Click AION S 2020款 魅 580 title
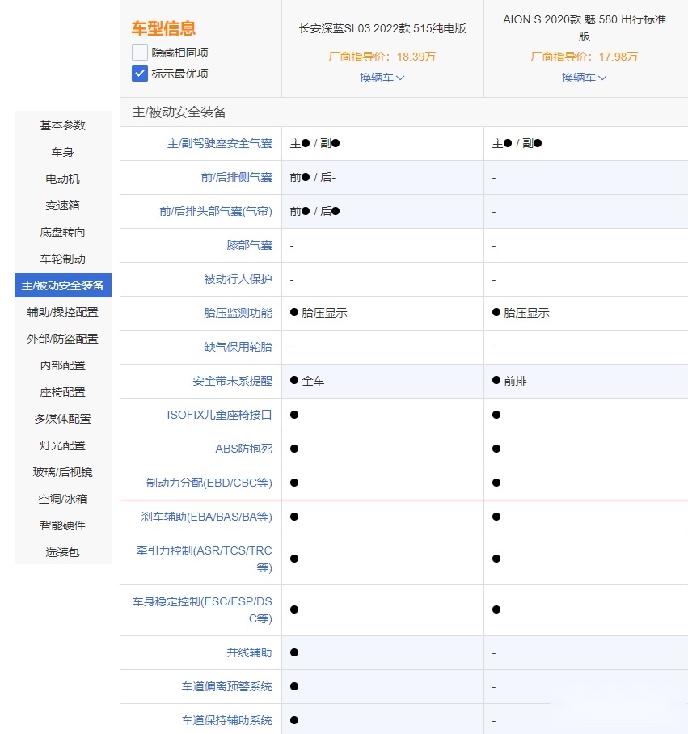Image resolution: width=688 pixels, height=734 pixels. click(x=584, y=28)
